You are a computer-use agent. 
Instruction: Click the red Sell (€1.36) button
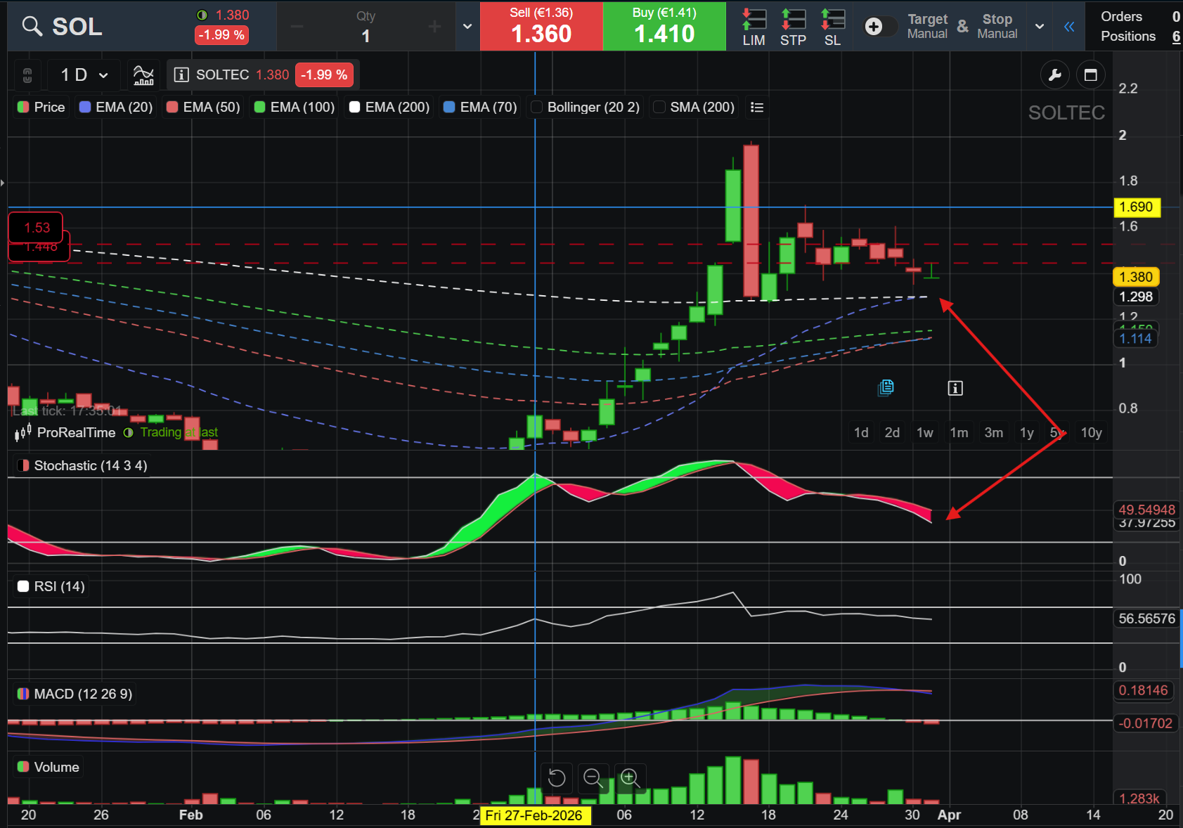[x=541, y=27]
